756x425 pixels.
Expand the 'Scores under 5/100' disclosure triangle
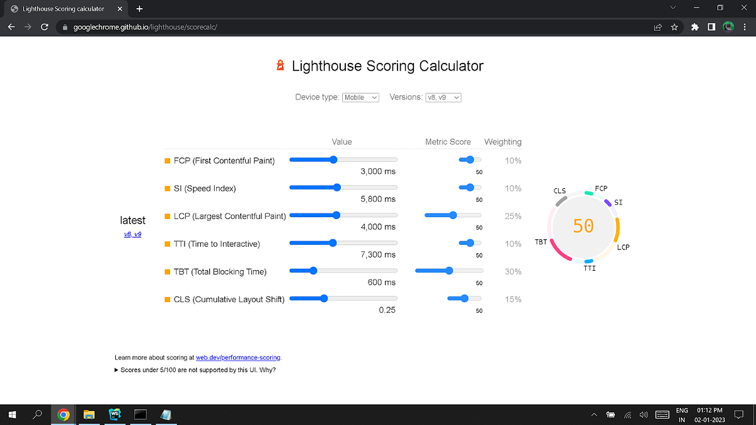117,370
